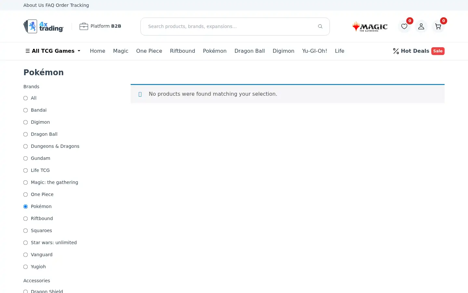Screen dimensions: 468x293
Task: Select the Vanguard radio button
Action: pos(26,255)
